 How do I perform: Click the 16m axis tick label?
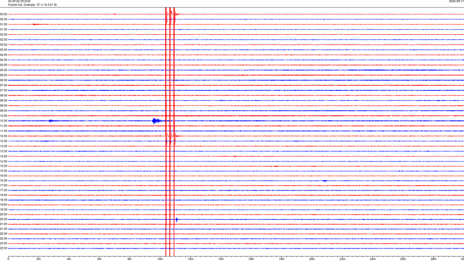point(251,259)
